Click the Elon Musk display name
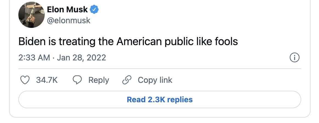The width and height of the screenshot is (319, 123). 67,10
